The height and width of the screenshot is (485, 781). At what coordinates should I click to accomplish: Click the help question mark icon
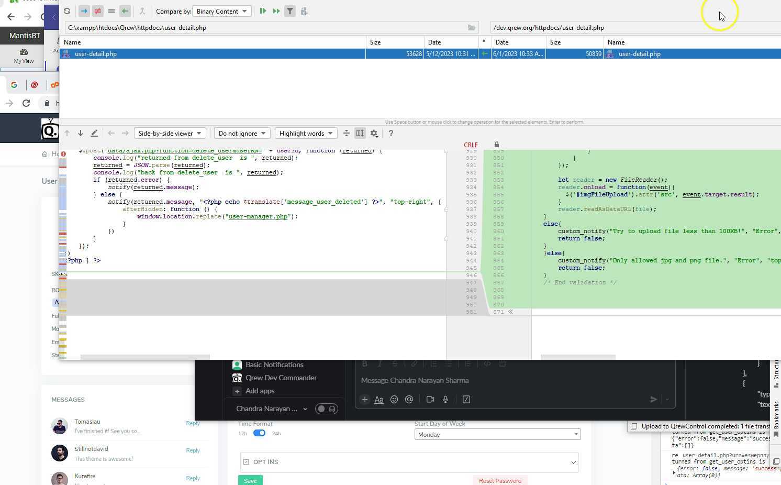(x=390, y=134)
